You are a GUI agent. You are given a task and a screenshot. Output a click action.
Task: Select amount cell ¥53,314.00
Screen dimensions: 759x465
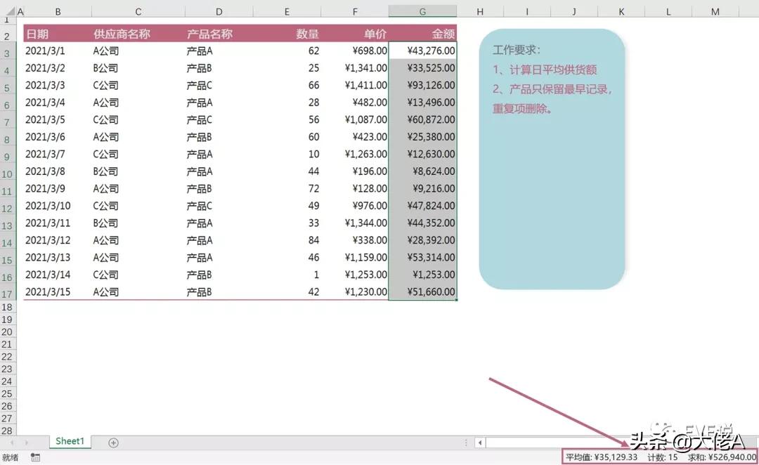(x=422, y=257)
